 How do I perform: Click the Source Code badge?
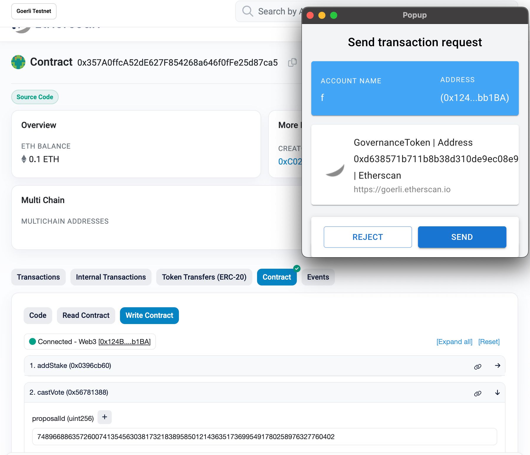point(35,97)
